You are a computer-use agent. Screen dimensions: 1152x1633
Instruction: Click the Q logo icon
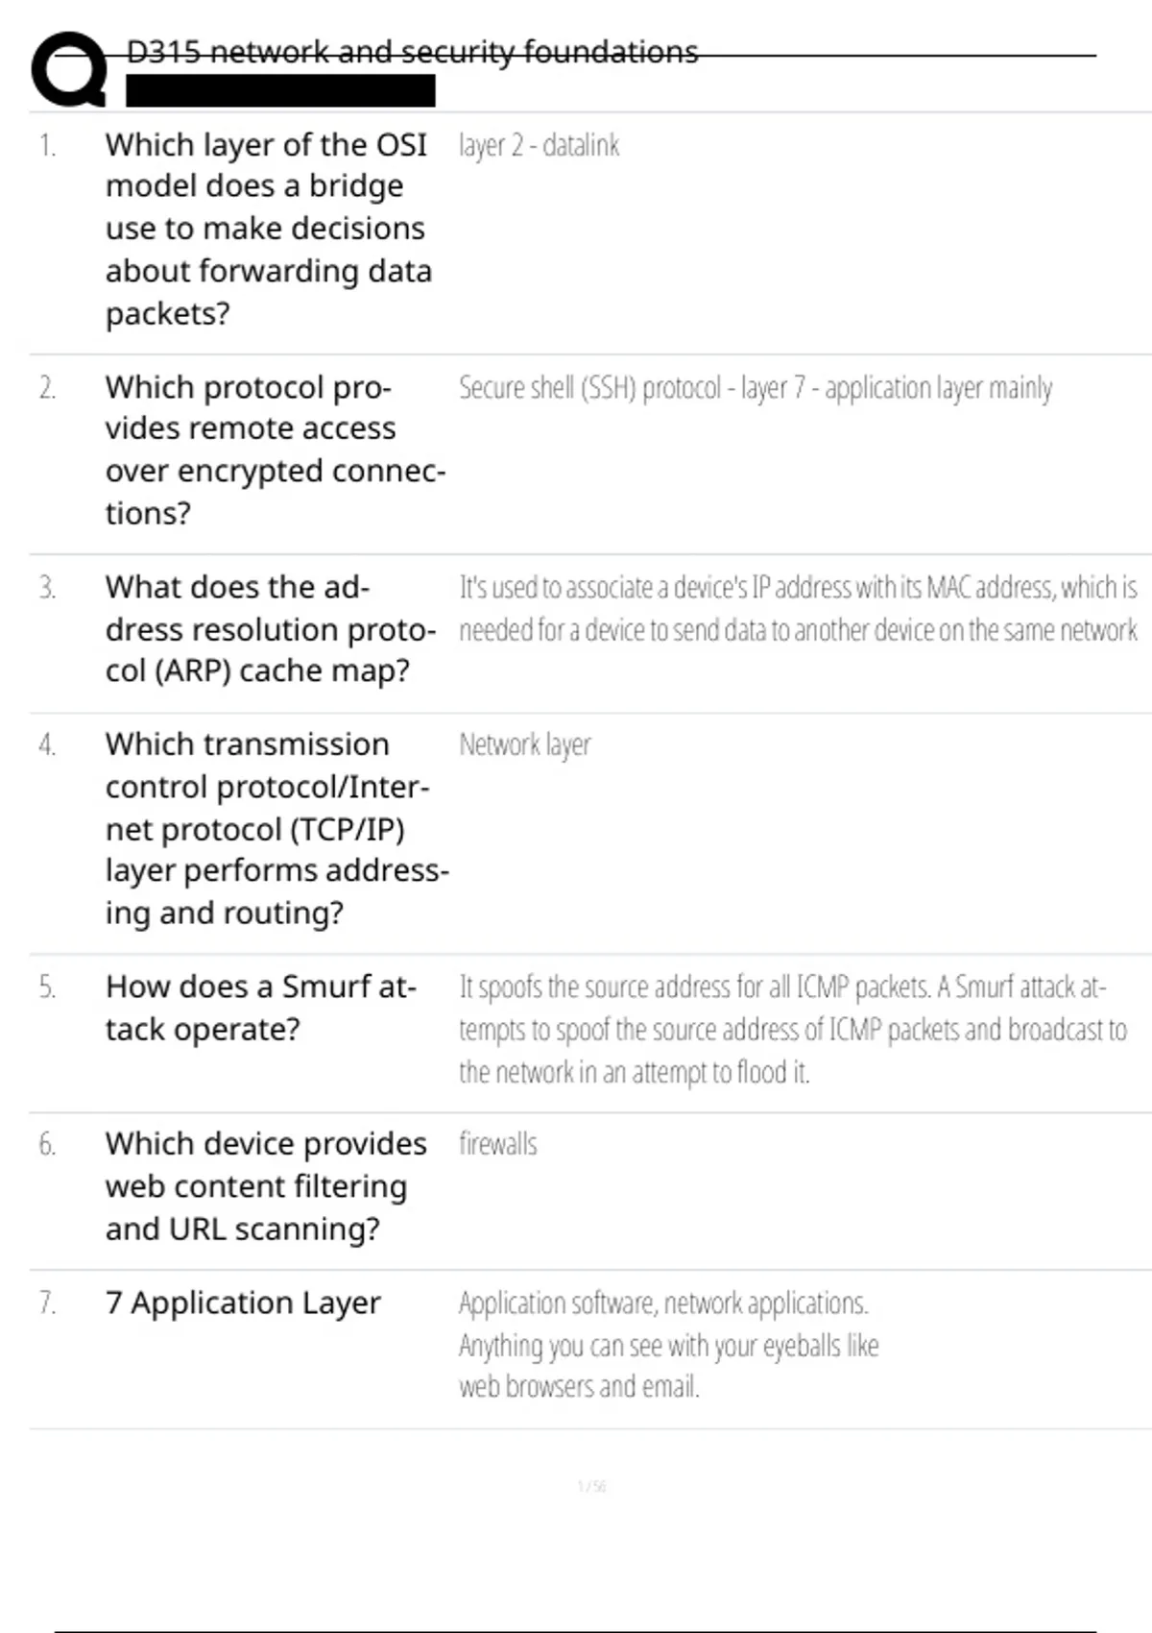68,69
